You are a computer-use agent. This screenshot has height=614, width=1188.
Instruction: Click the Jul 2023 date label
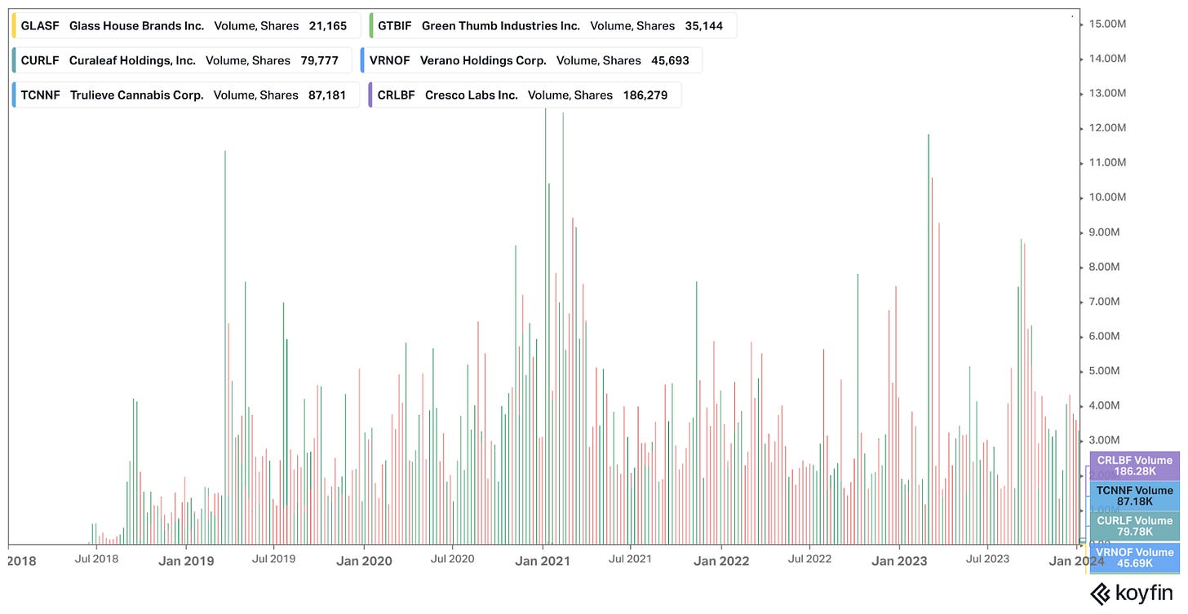(987, 559)
